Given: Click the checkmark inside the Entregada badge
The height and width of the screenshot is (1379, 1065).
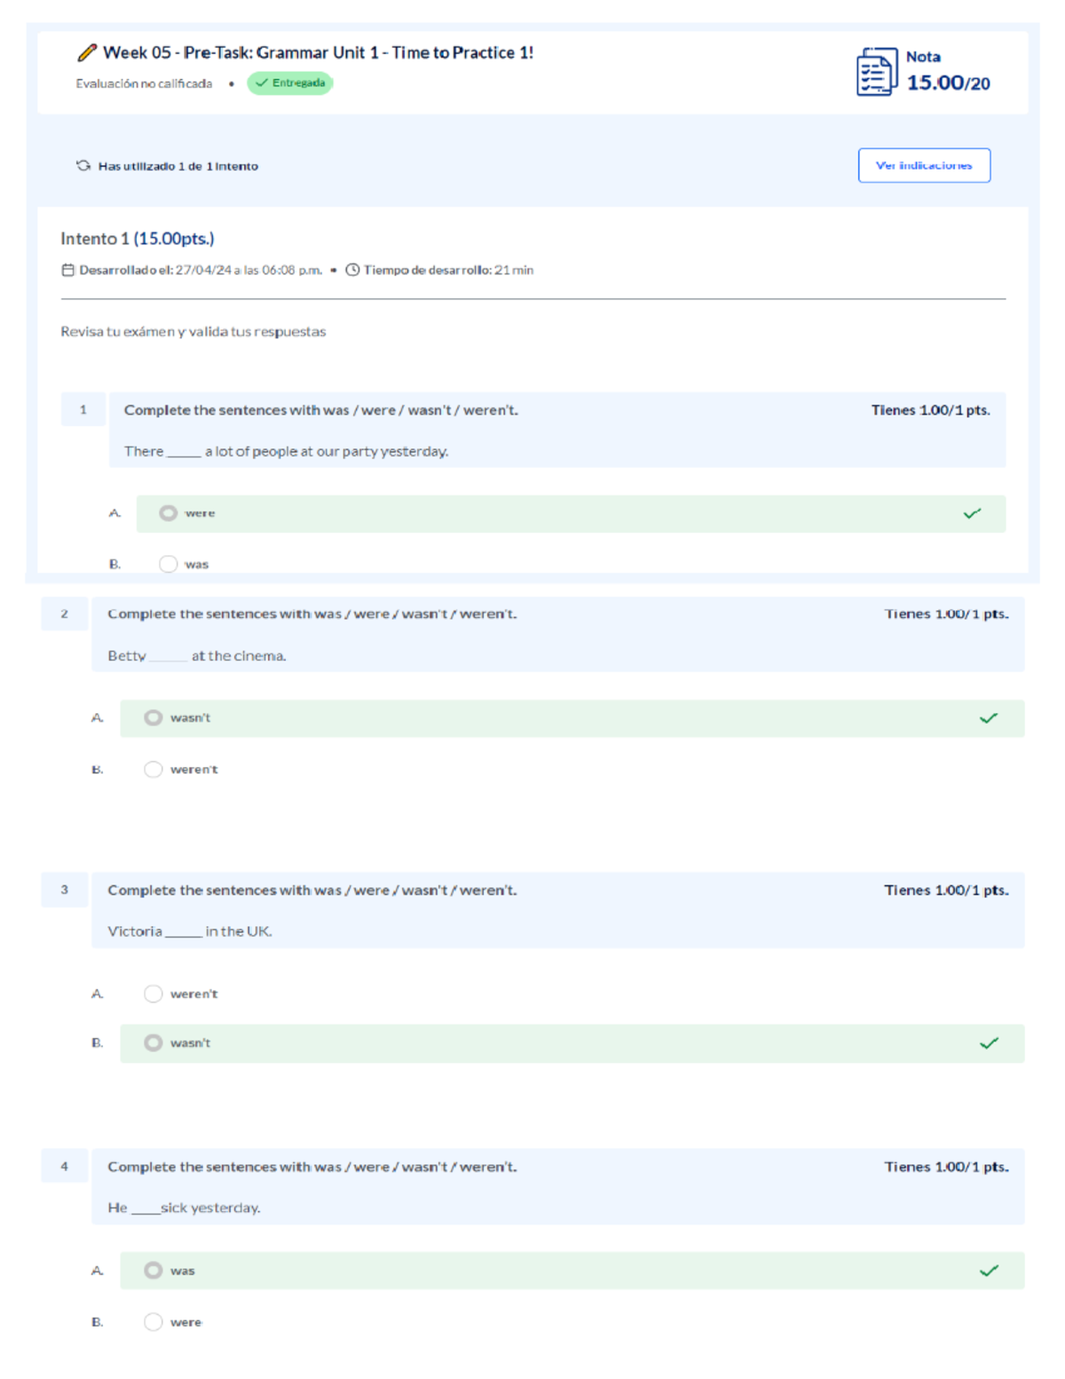Looking at the screenshot, I should click(261, 83).
